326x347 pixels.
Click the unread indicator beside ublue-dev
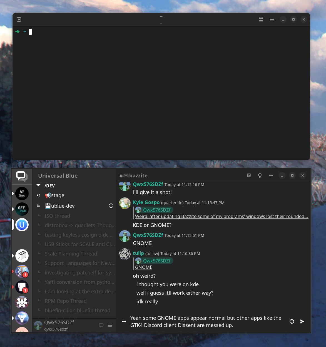111,205
